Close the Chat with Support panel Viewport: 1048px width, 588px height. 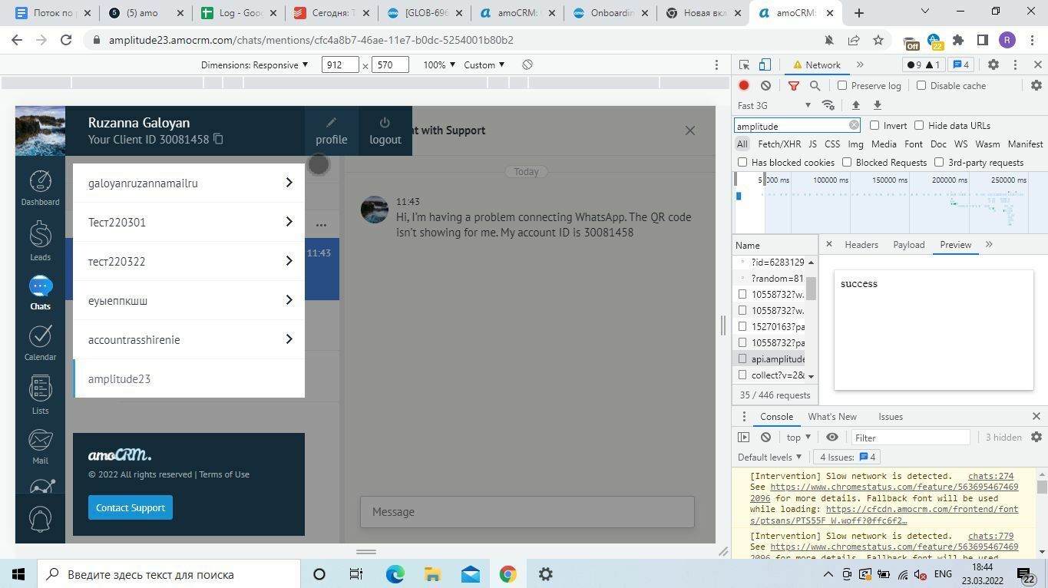click(x=689, y=130)
